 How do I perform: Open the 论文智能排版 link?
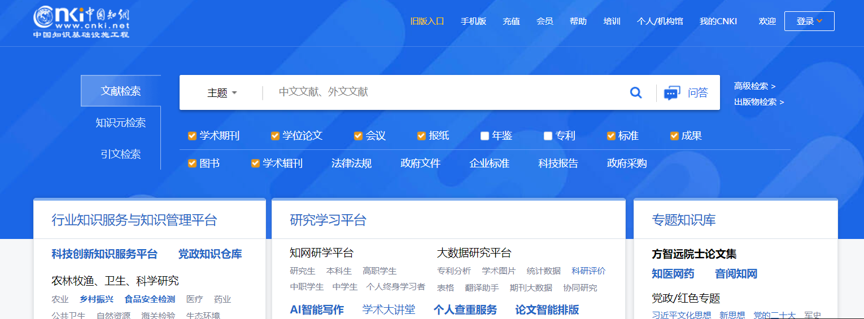point(547,310)
